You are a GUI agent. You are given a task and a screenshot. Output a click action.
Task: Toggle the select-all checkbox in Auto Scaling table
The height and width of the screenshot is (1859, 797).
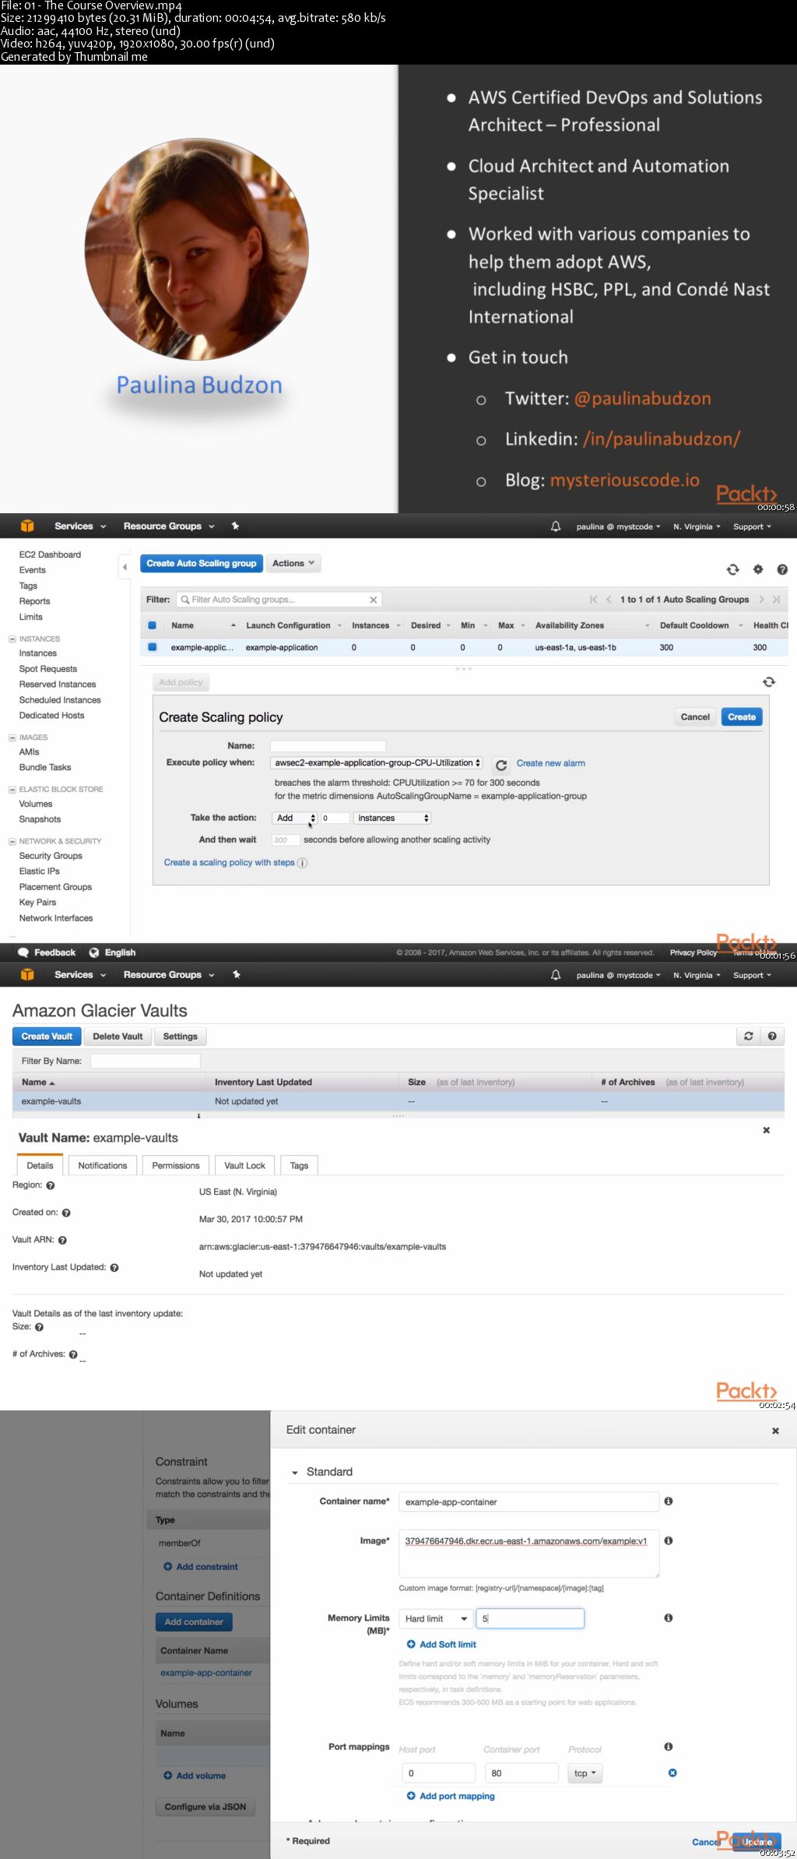point(153,625)
